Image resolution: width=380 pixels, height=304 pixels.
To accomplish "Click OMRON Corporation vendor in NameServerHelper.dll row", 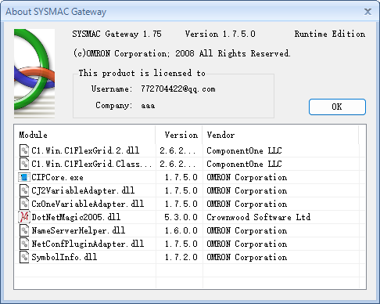I will (x=247, y=230).
